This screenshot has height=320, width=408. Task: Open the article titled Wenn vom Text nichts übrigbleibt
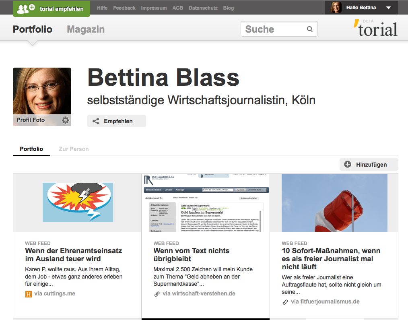(191, 255)
